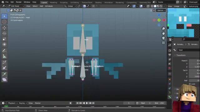Choose the Rotate tool

click(4, 33)
